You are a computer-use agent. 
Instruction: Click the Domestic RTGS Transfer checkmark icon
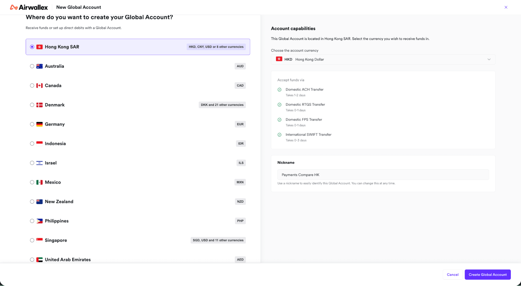coord(279,105)
